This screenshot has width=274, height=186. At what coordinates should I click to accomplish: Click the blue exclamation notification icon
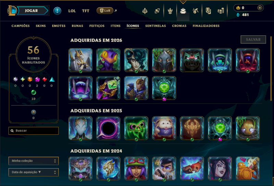[x=57, y=11]
